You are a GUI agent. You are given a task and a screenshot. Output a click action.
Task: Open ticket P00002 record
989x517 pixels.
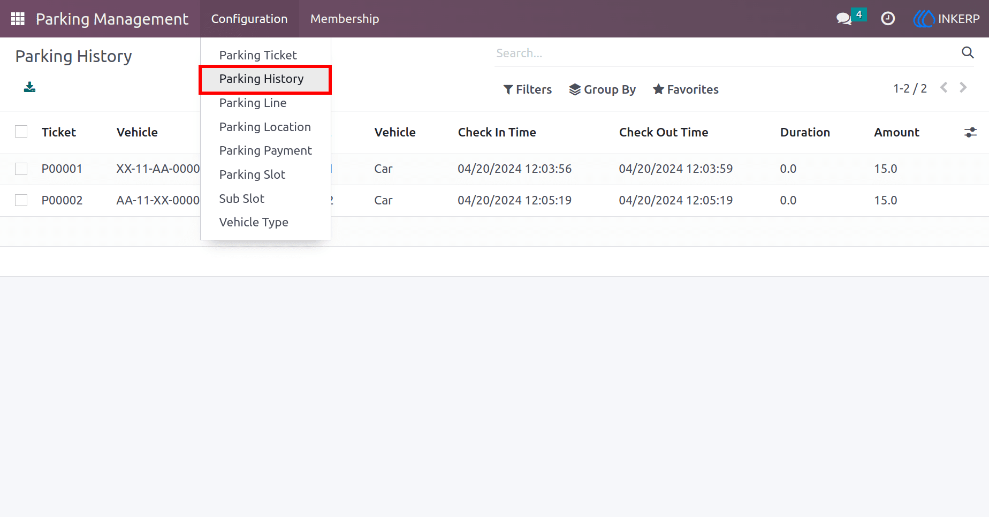click(62, 200)
